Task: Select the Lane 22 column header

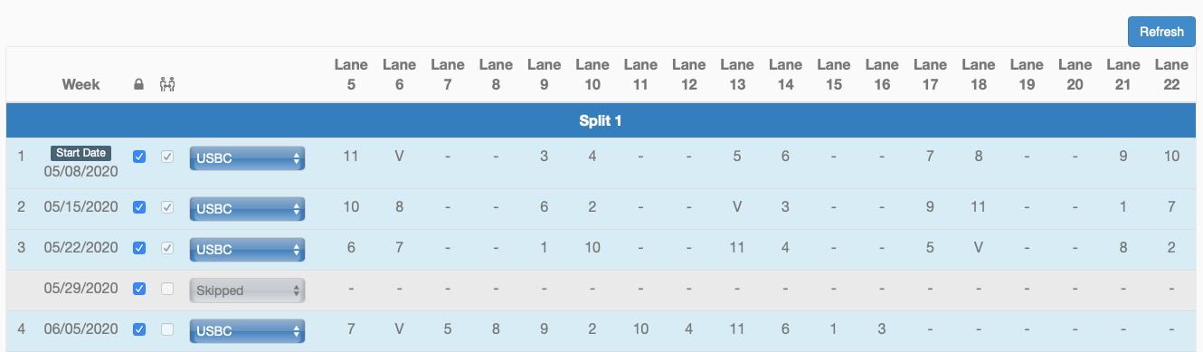Action: pyautogui.click(x=1171, y=75)
